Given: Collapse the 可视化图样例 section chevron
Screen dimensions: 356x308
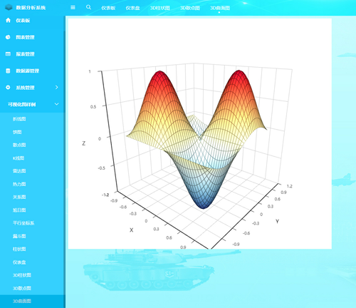Looking at the screenshot, I should (56, 104).
